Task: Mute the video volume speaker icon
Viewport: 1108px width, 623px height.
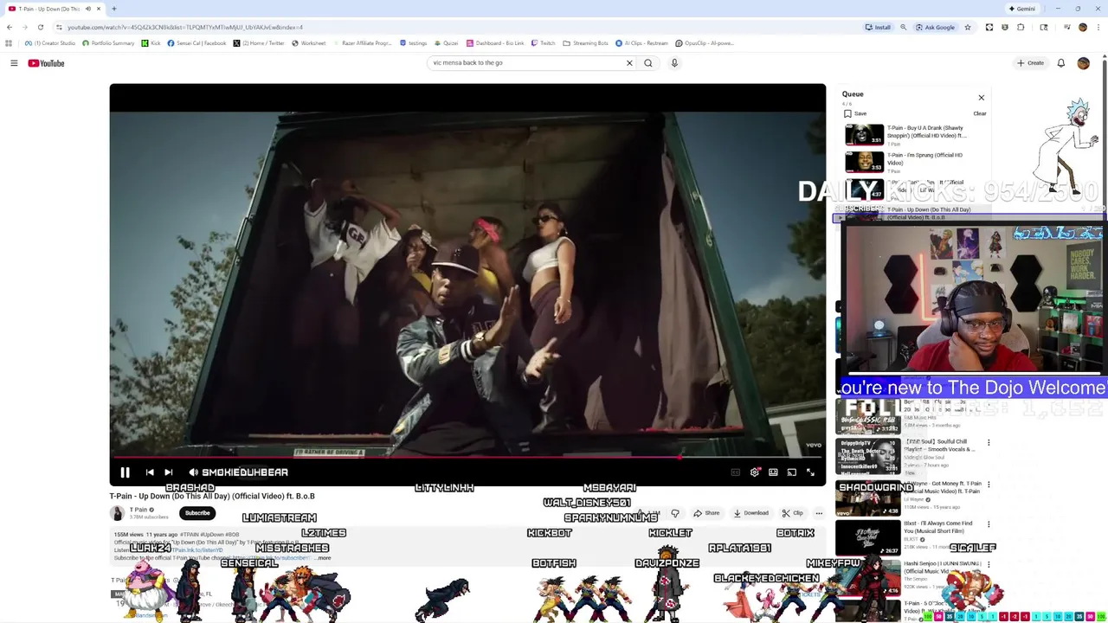Action: (x=193, y=472)
